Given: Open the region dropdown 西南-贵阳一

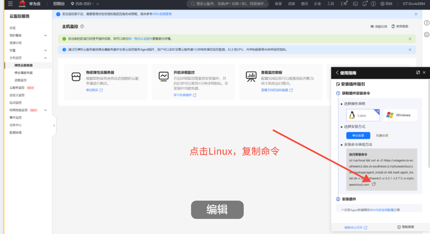Looking at the screenshot, I should click(85, 4).
